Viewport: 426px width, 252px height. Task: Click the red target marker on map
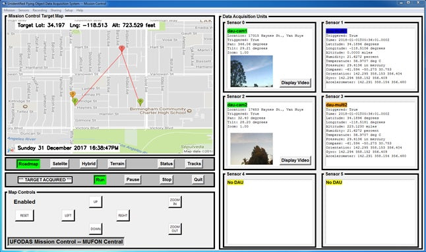coord(122,49)
